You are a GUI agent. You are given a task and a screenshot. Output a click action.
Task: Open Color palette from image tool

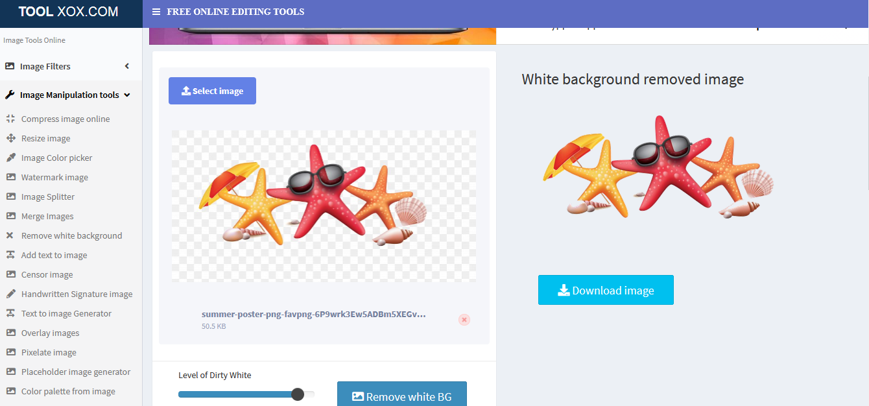coord(68,391)
